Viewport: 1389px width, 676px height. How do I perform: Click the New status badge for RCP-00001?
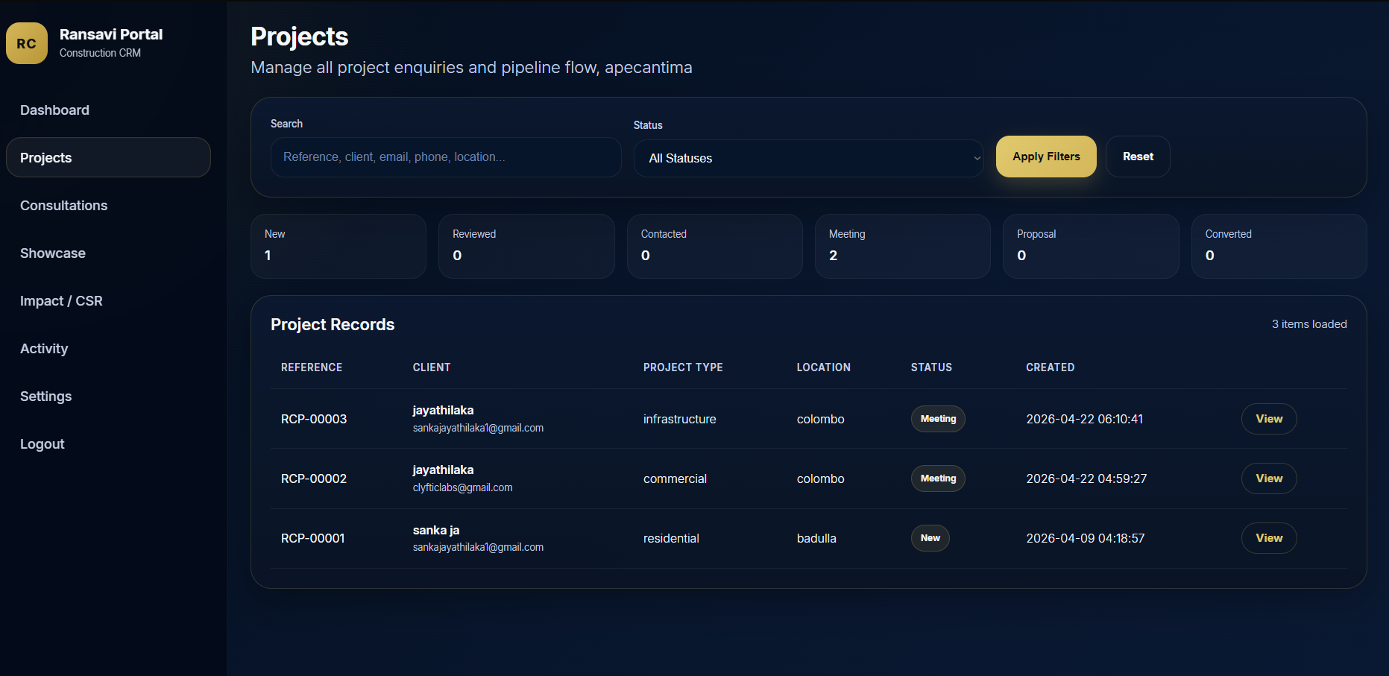(930, 538)
